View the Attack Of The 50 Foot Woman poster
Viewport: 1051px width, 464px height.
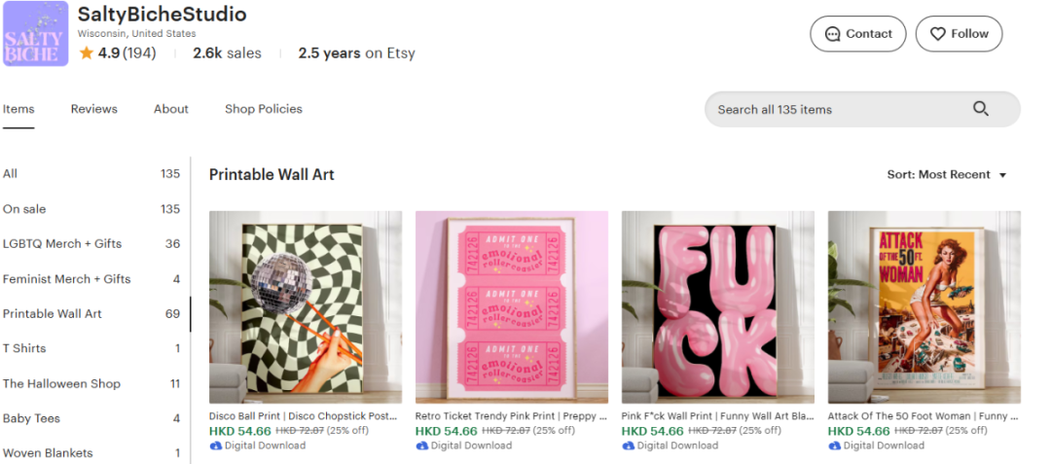click(x=924, y=306)
